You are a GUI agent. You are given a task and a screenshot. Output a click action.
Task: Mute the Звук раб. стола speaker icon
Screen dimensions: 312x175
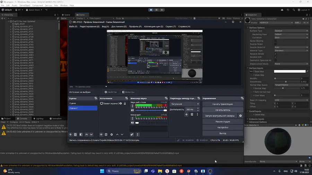(132, 110)
